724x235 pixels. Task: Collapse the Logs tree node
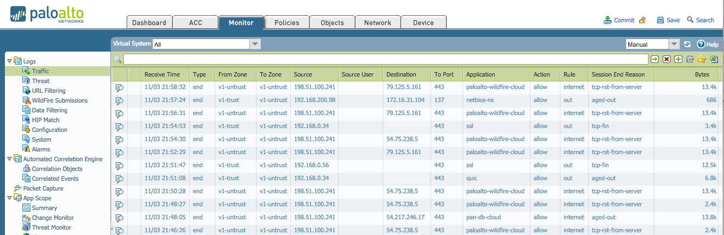click(x=9, y=61)
